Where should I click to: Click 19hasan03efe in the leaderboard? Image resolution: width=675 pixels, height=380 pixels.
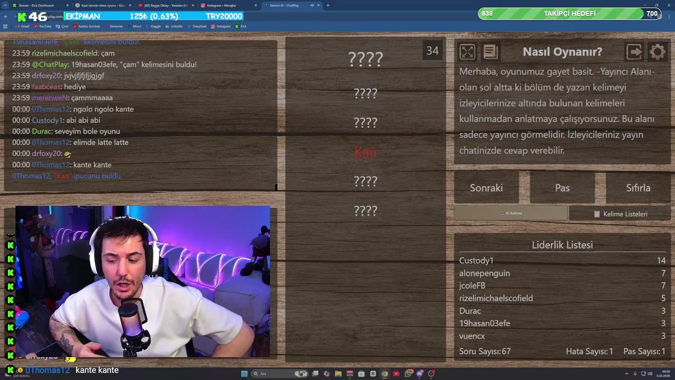pyautogui.click(x=485, y=323)
